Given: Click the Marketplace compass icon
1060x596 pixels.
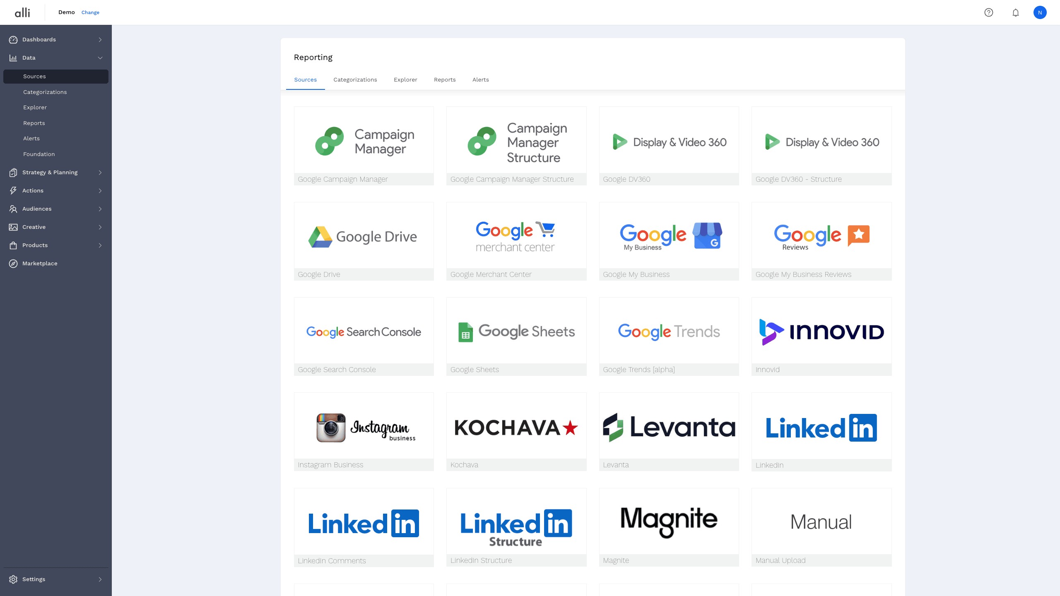Looking at the screenshot, I should tap(13, 264).
